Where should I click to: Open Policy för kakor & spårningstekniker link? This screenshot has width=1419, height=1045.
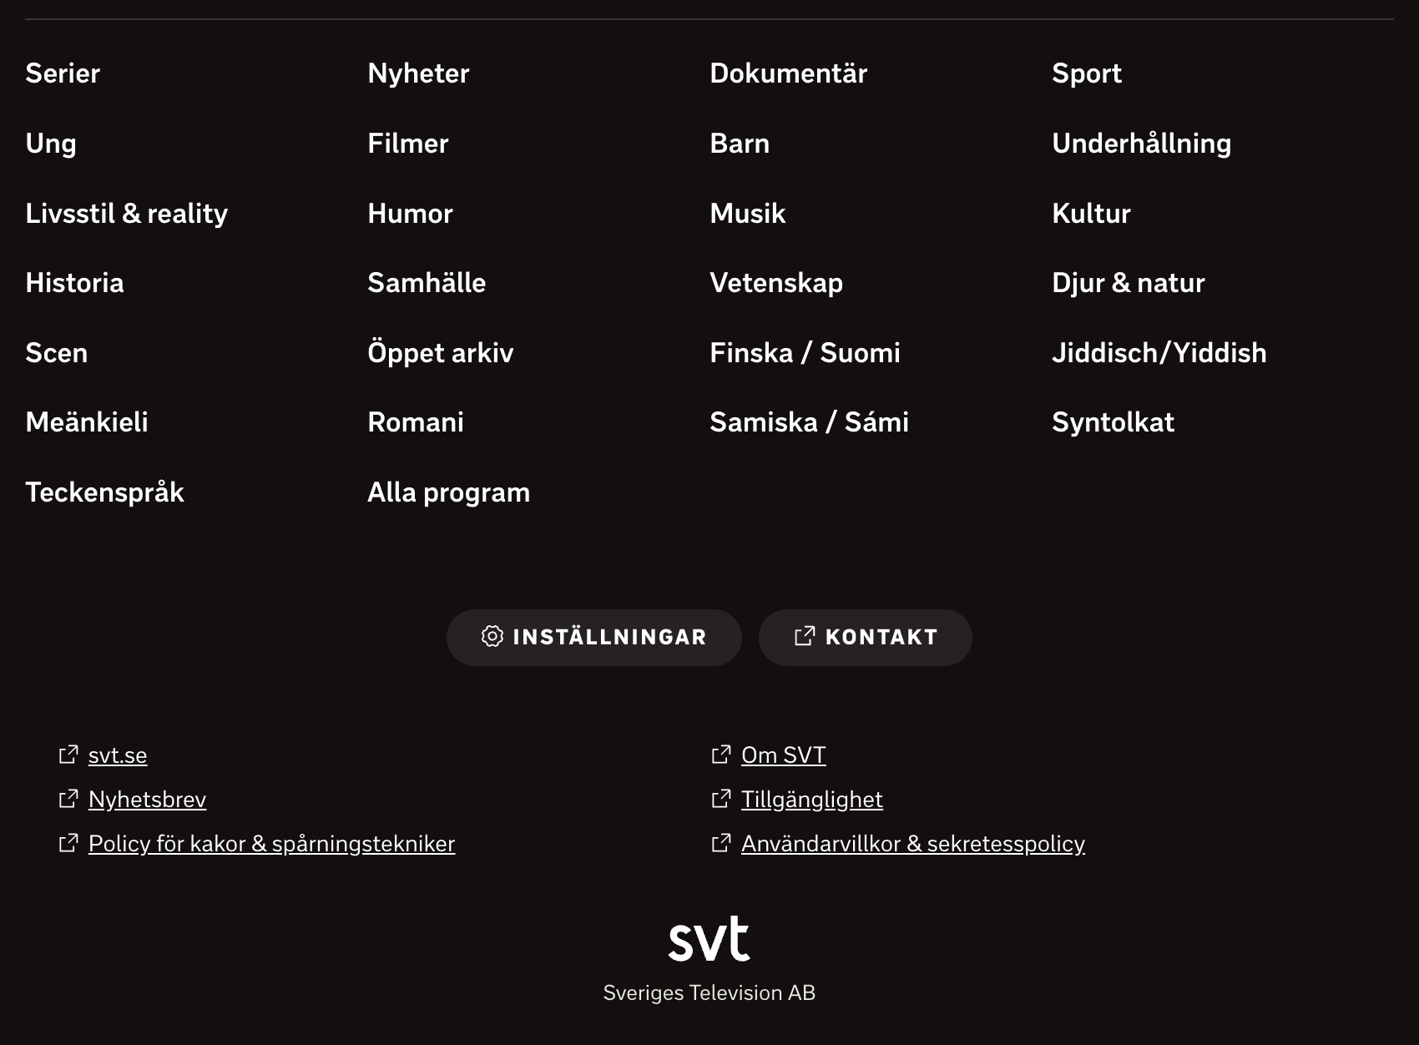coord(272,844)
